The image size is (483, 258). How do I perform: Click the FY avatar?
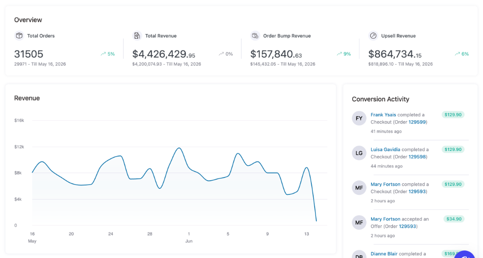pos(359,118)
